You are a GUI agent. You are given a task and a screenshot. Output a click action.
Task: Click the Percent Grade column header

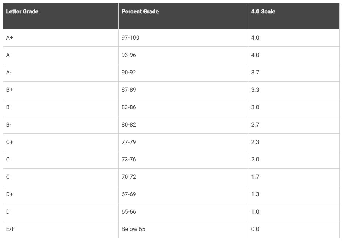pos(140,12)
